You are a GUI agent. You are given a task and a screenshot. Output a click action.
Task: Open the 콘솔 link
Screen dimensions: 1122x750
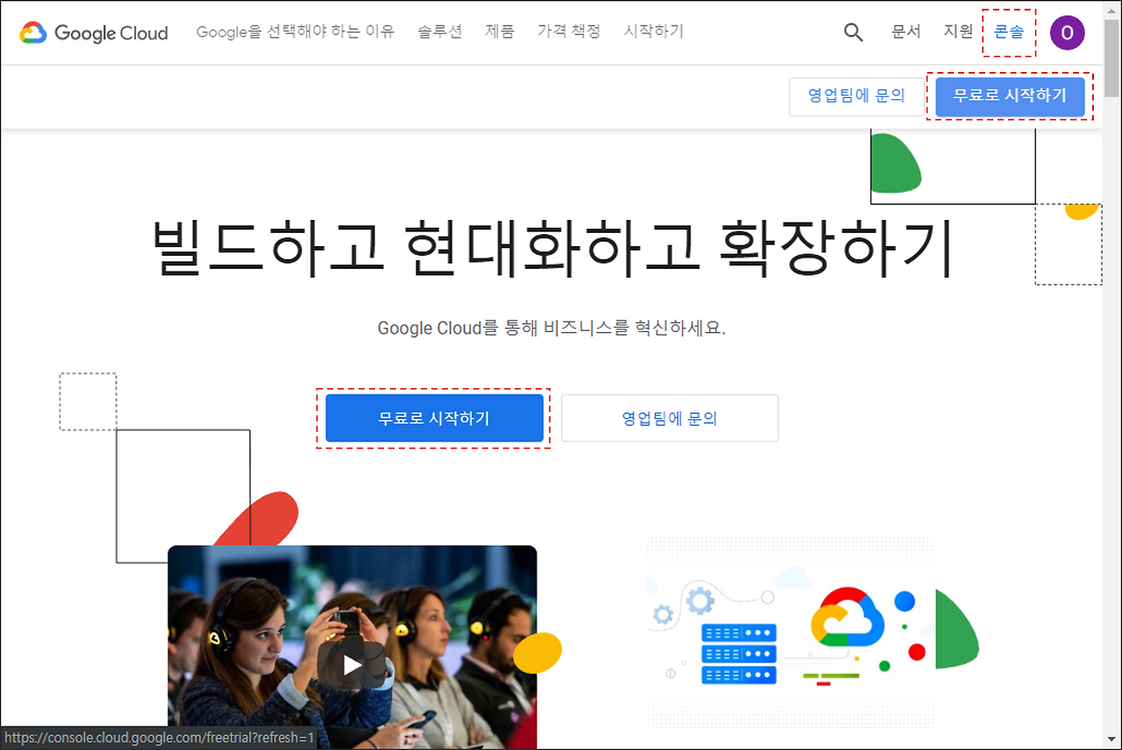[1009, 32]
